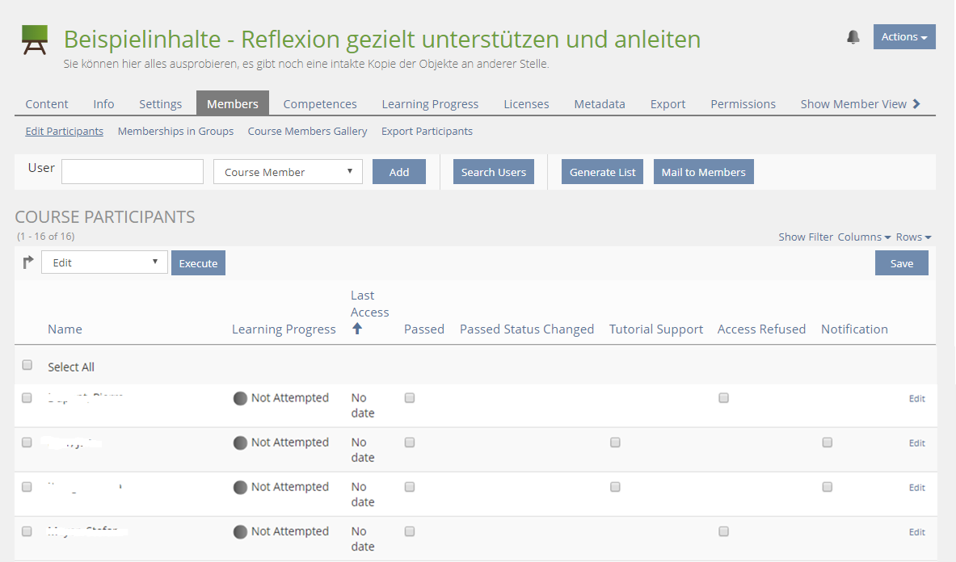Switch to the Learning Progress tab
Viewport: 956px width, 562px height.
pos(430,104)
